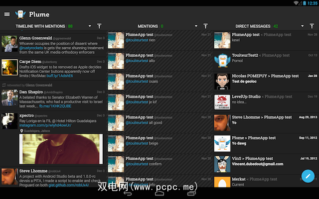
Task: Open @rustyrockets mention link
Action: (31, 48)
